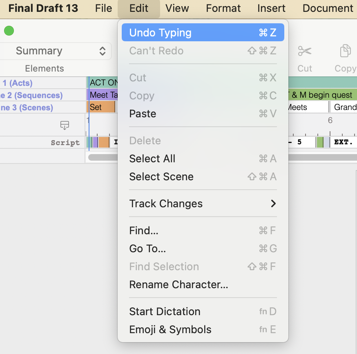
Task: Open the Document menu
Action: click(x=327, y=8)
